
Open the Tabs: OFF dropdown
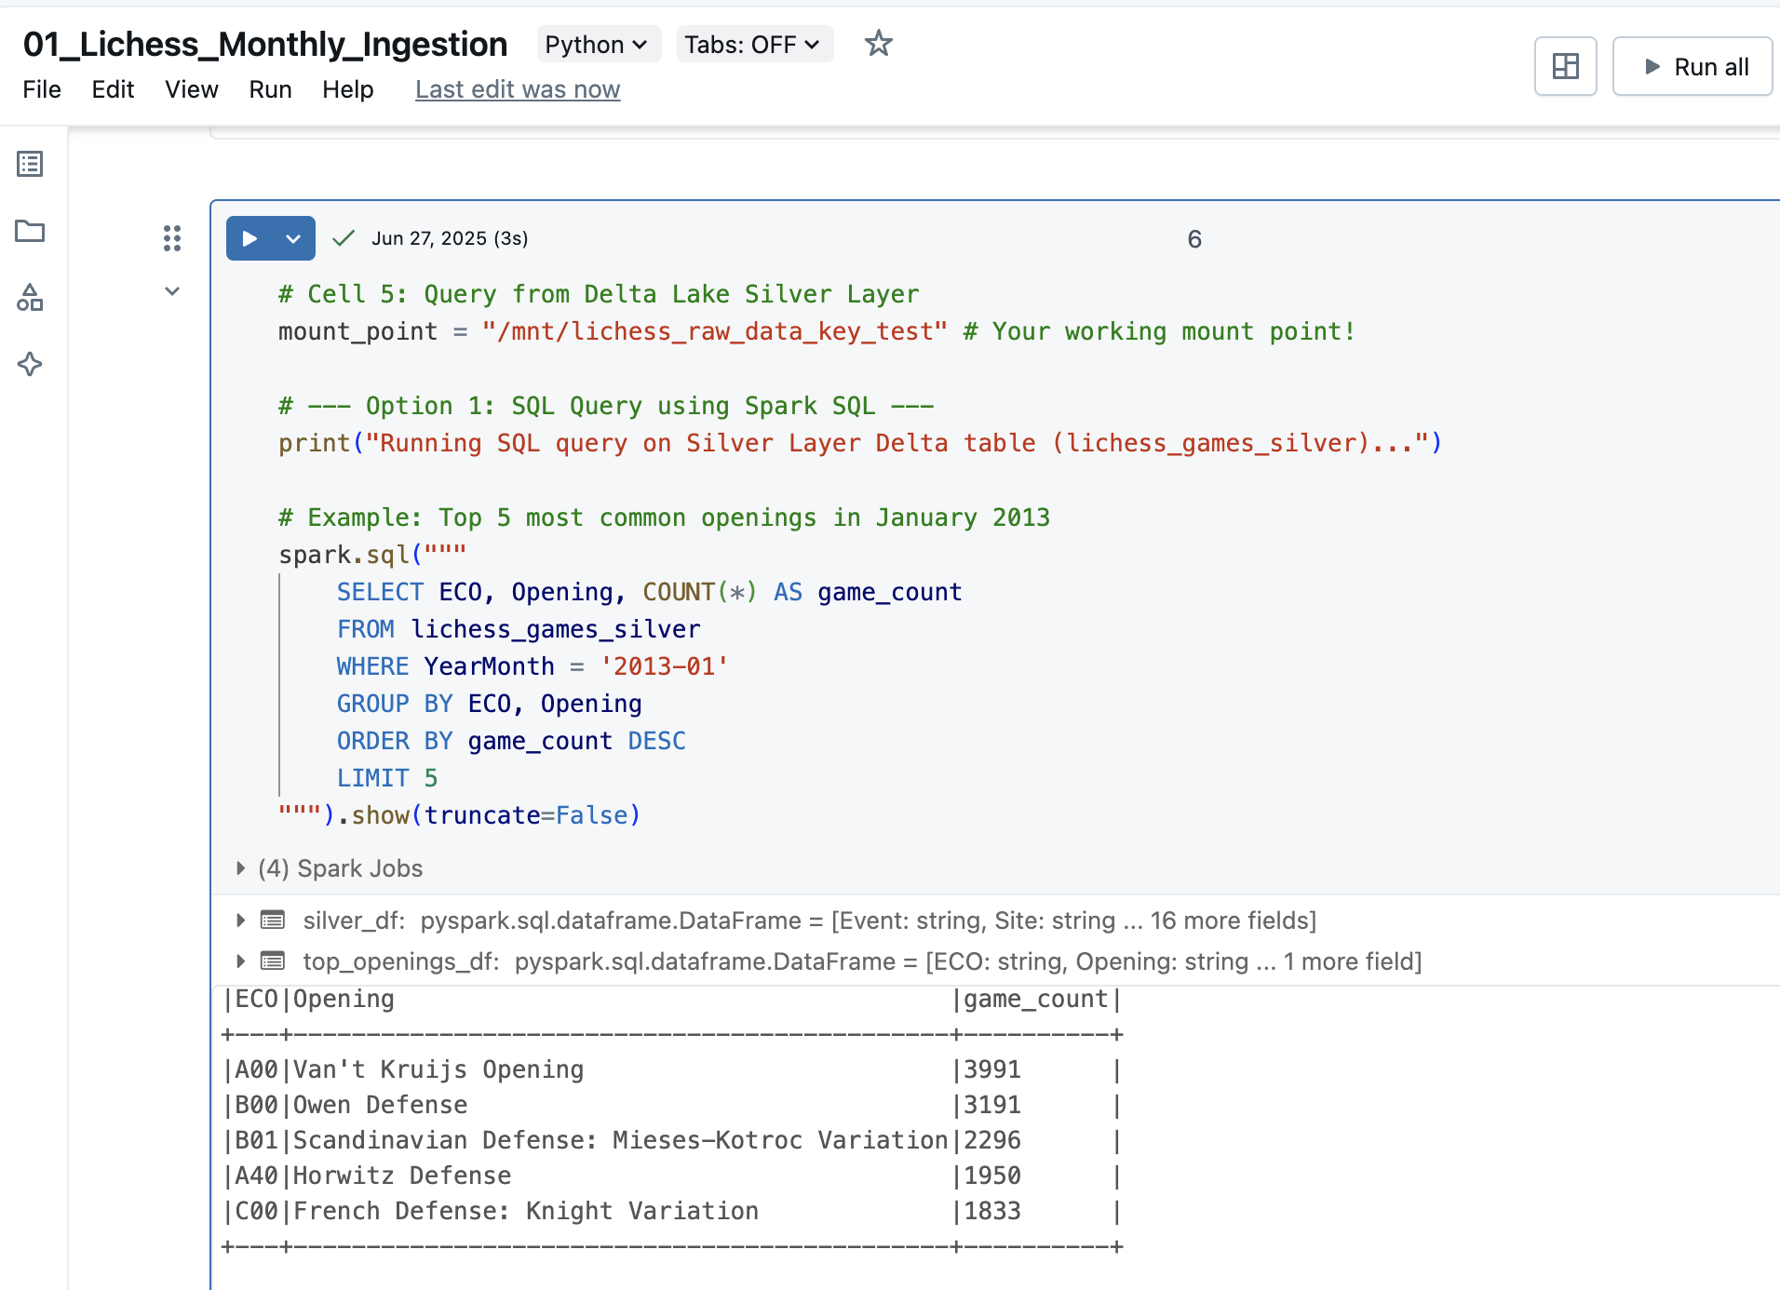(754, 45)
